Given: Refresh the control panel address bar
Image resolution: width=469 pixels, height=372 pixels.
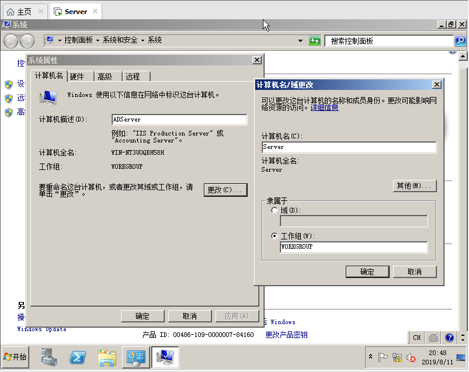Looking at the screenshot, I should click(x=315, y=41).
